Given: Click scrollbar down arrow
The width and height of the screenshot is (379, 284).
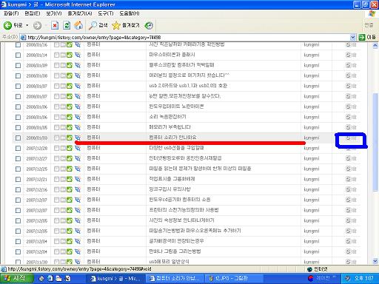Looking at the screenshot, I should [x=375, y=261].
